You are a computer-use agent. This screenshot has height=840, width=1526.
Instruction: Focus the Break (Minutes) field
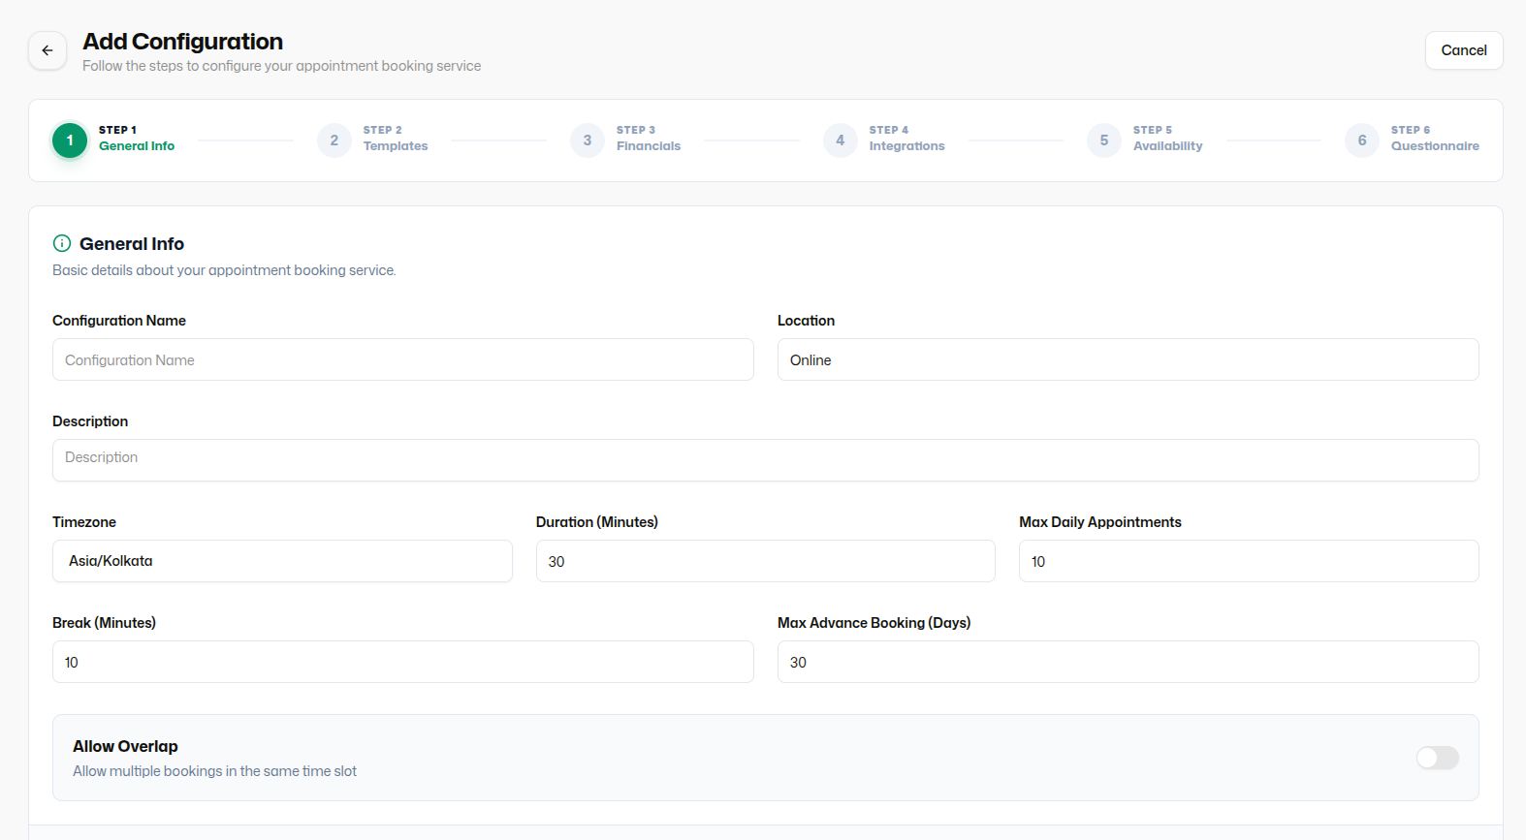coord(403,662)
